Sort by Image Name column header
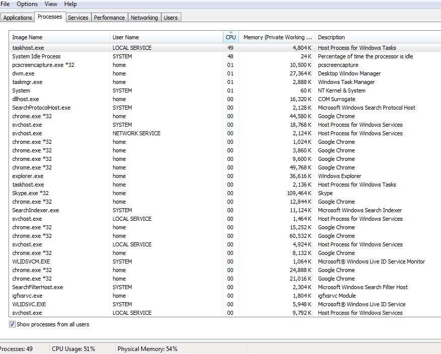The width and height of the screenshot is (441, 354). tap(28, 37)
